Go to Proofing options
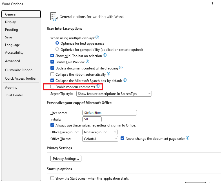 [21, 30]
